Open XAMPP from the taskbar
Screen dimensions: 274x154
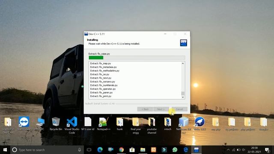tap(153, 150)
